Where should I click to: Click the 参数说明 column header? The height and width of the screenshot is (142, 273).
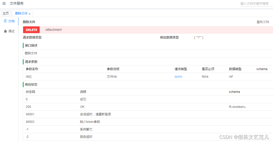pyautogui.click(x=113, y=69)
